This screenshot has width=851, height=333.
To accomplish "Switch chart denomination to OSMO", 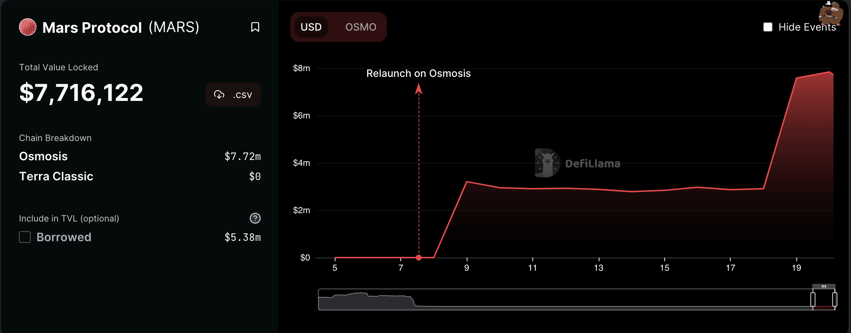I will point(361,27).
